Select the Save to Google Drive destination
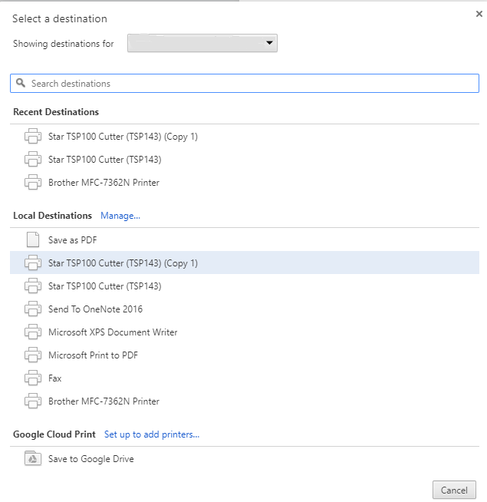Viewport: 487px width, 502px height. (x=90, y=459)
